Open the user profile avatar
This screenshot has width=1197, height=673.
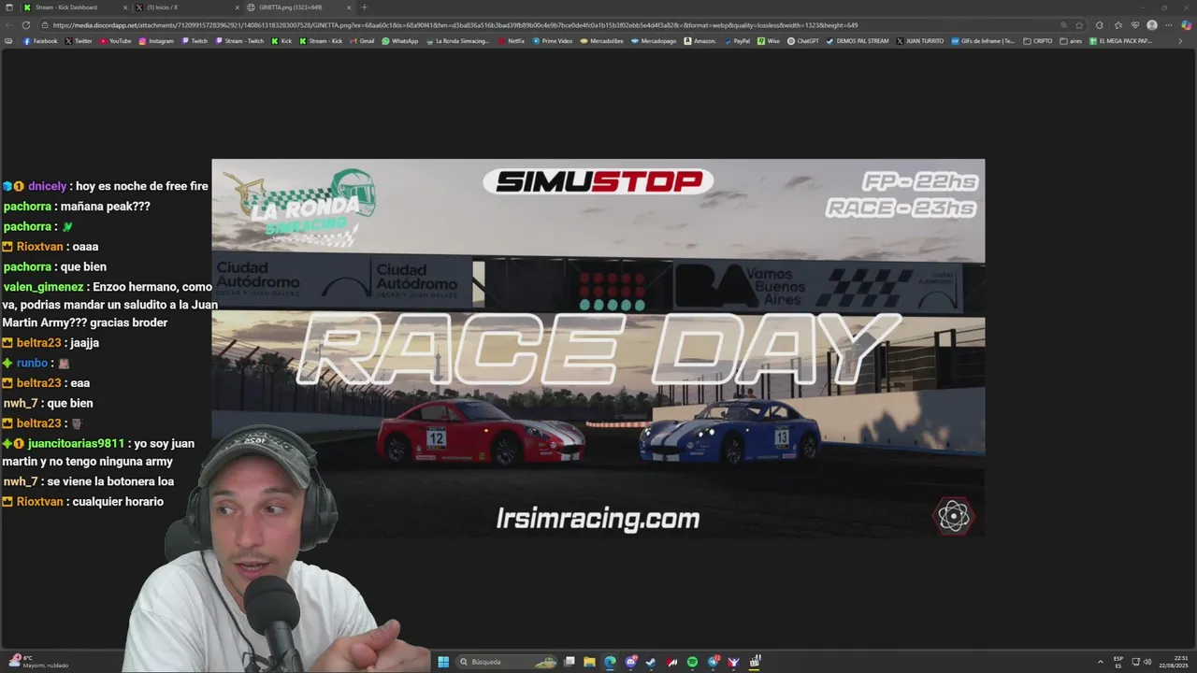[x=1152, y=25]
